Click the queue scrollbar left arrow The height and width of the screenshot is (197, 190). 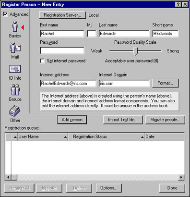pos(8,177)
